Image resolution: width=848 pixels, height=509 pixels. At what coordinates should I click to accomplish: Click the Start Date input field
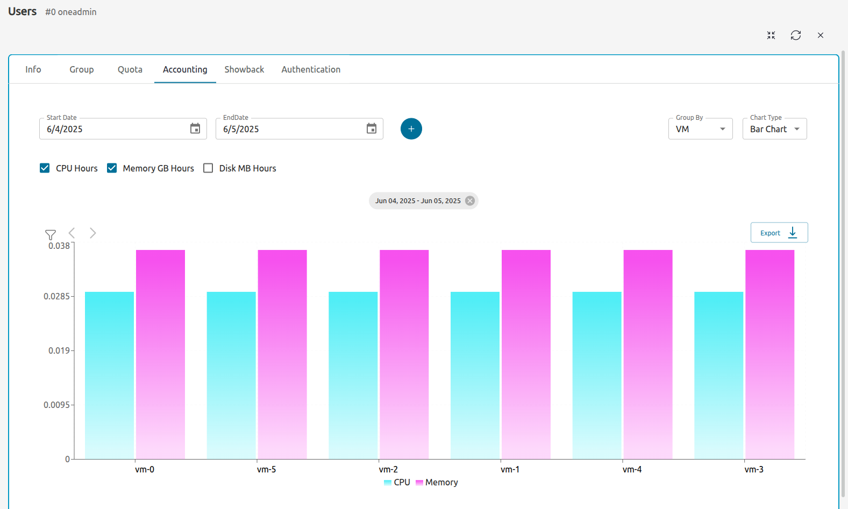(113, 129)
